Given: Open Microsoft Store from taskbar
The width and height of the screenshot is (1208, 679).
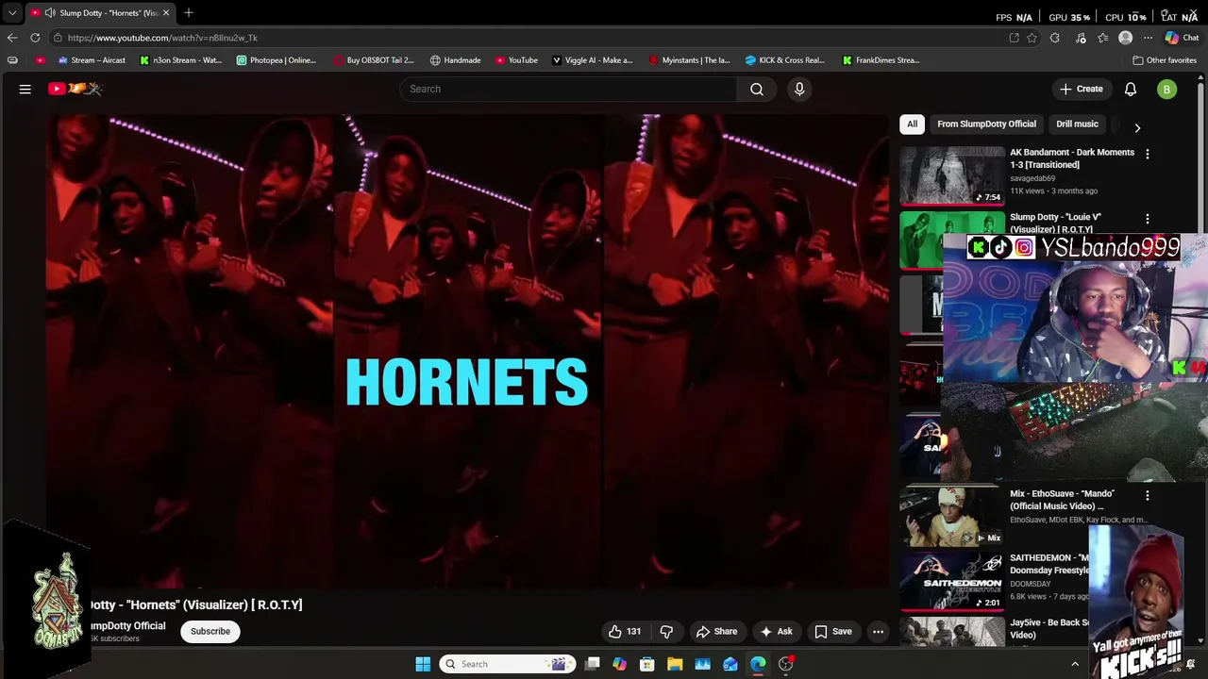Looking at the screenshot, I should pyautogui.click(x=647, y=664).
